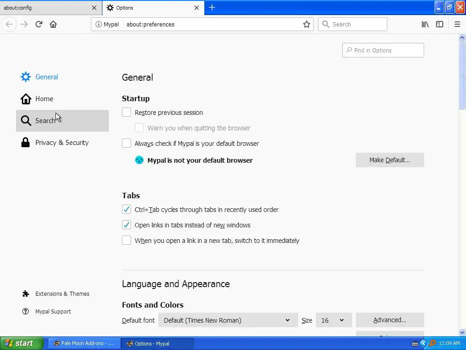Click the puzzle piece Extensions icon
The width and height of the screenshot is (466, 350).
click(x=25, y=294)
